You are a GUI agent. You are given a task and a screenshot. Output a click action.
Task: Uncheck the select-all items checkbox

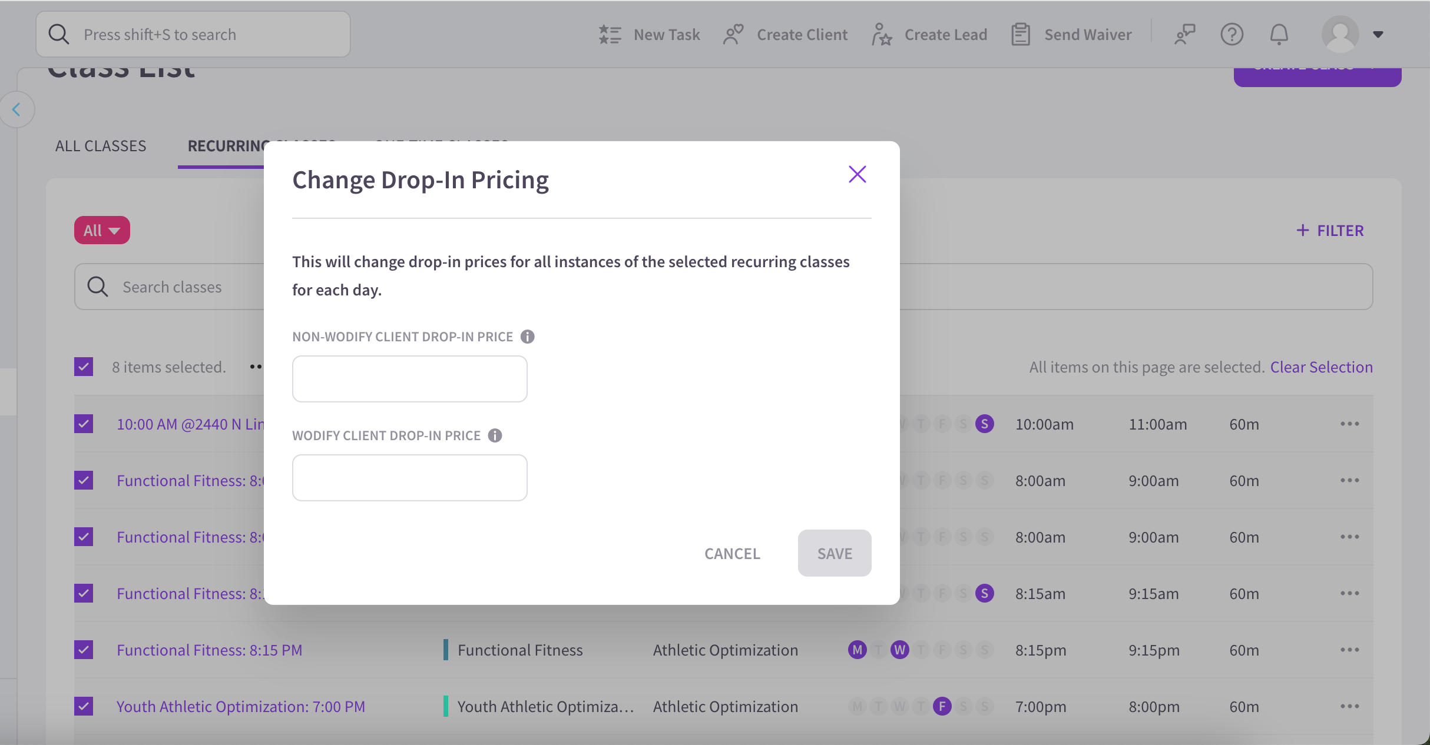tap(84, 367)
